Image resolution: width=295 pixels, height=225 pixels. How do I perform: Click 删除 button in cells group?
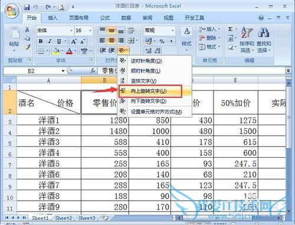(209, 38)
